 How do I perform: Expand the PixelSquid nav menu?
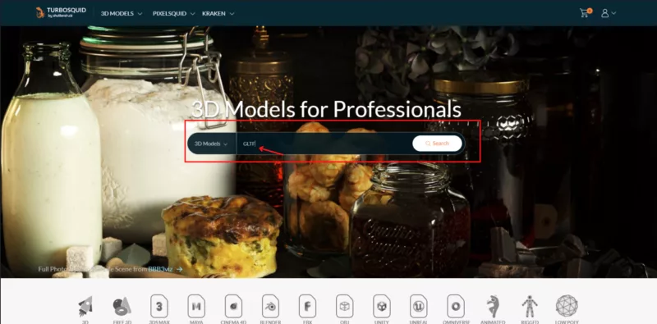173,13
